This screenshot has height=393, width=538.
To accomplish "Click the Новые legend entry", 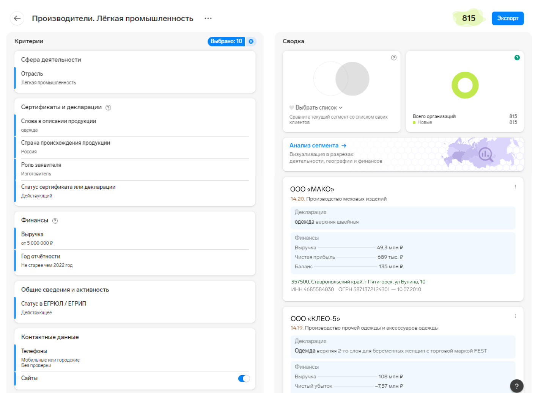I will pyautogui.click(x=422, y=122).
